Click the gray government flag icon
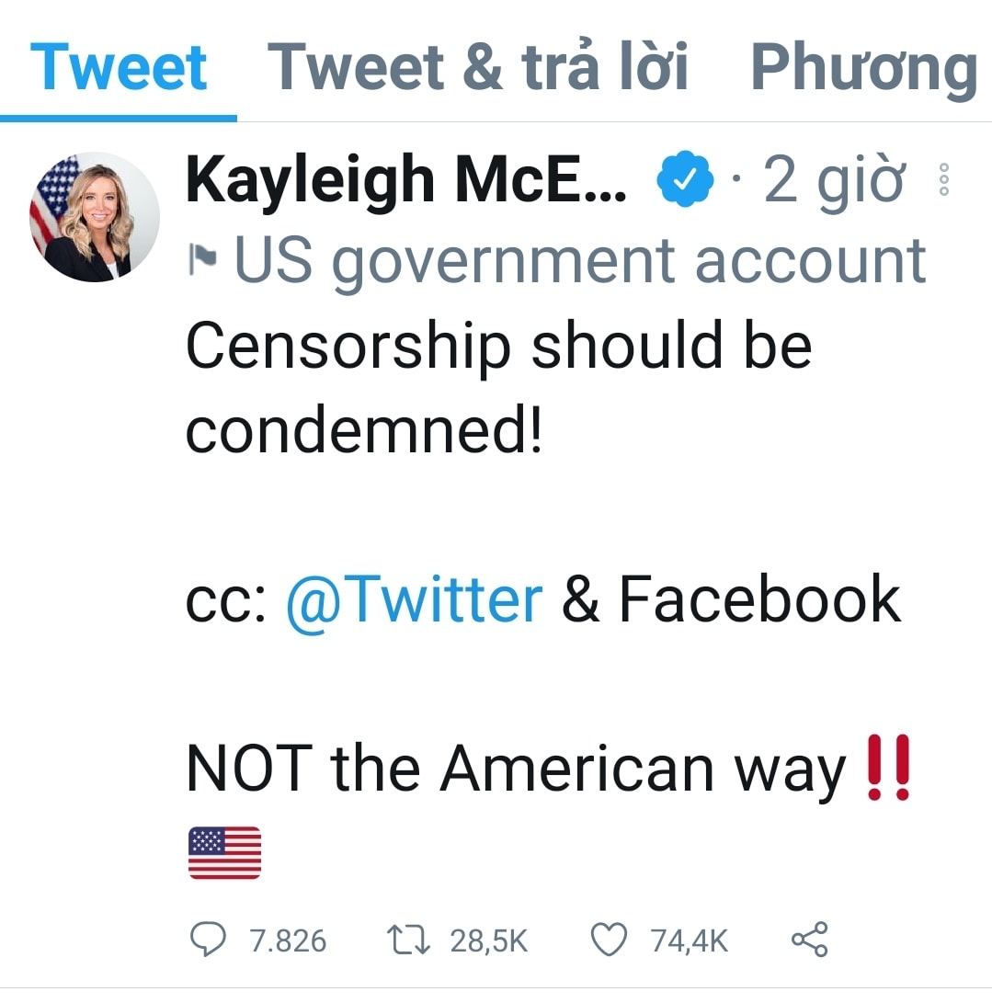The height and width of the screenshot is (1003, 992). pyautogui.click(x=203, y=259)
